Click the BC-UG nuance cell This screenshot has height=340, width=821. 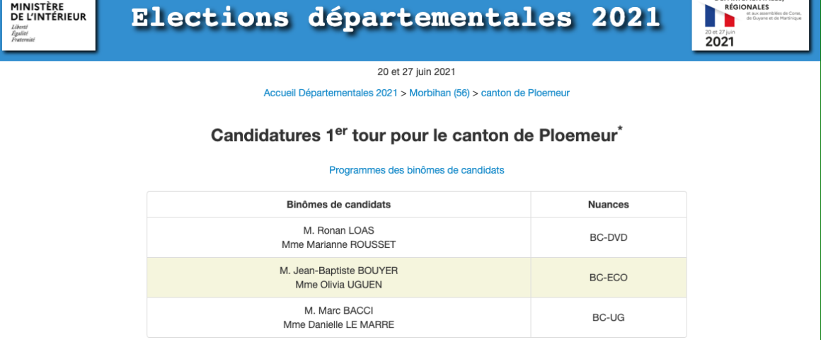(x=608, y=317)
